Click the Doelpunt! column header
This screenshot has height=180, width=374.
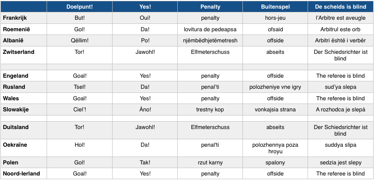79,7
